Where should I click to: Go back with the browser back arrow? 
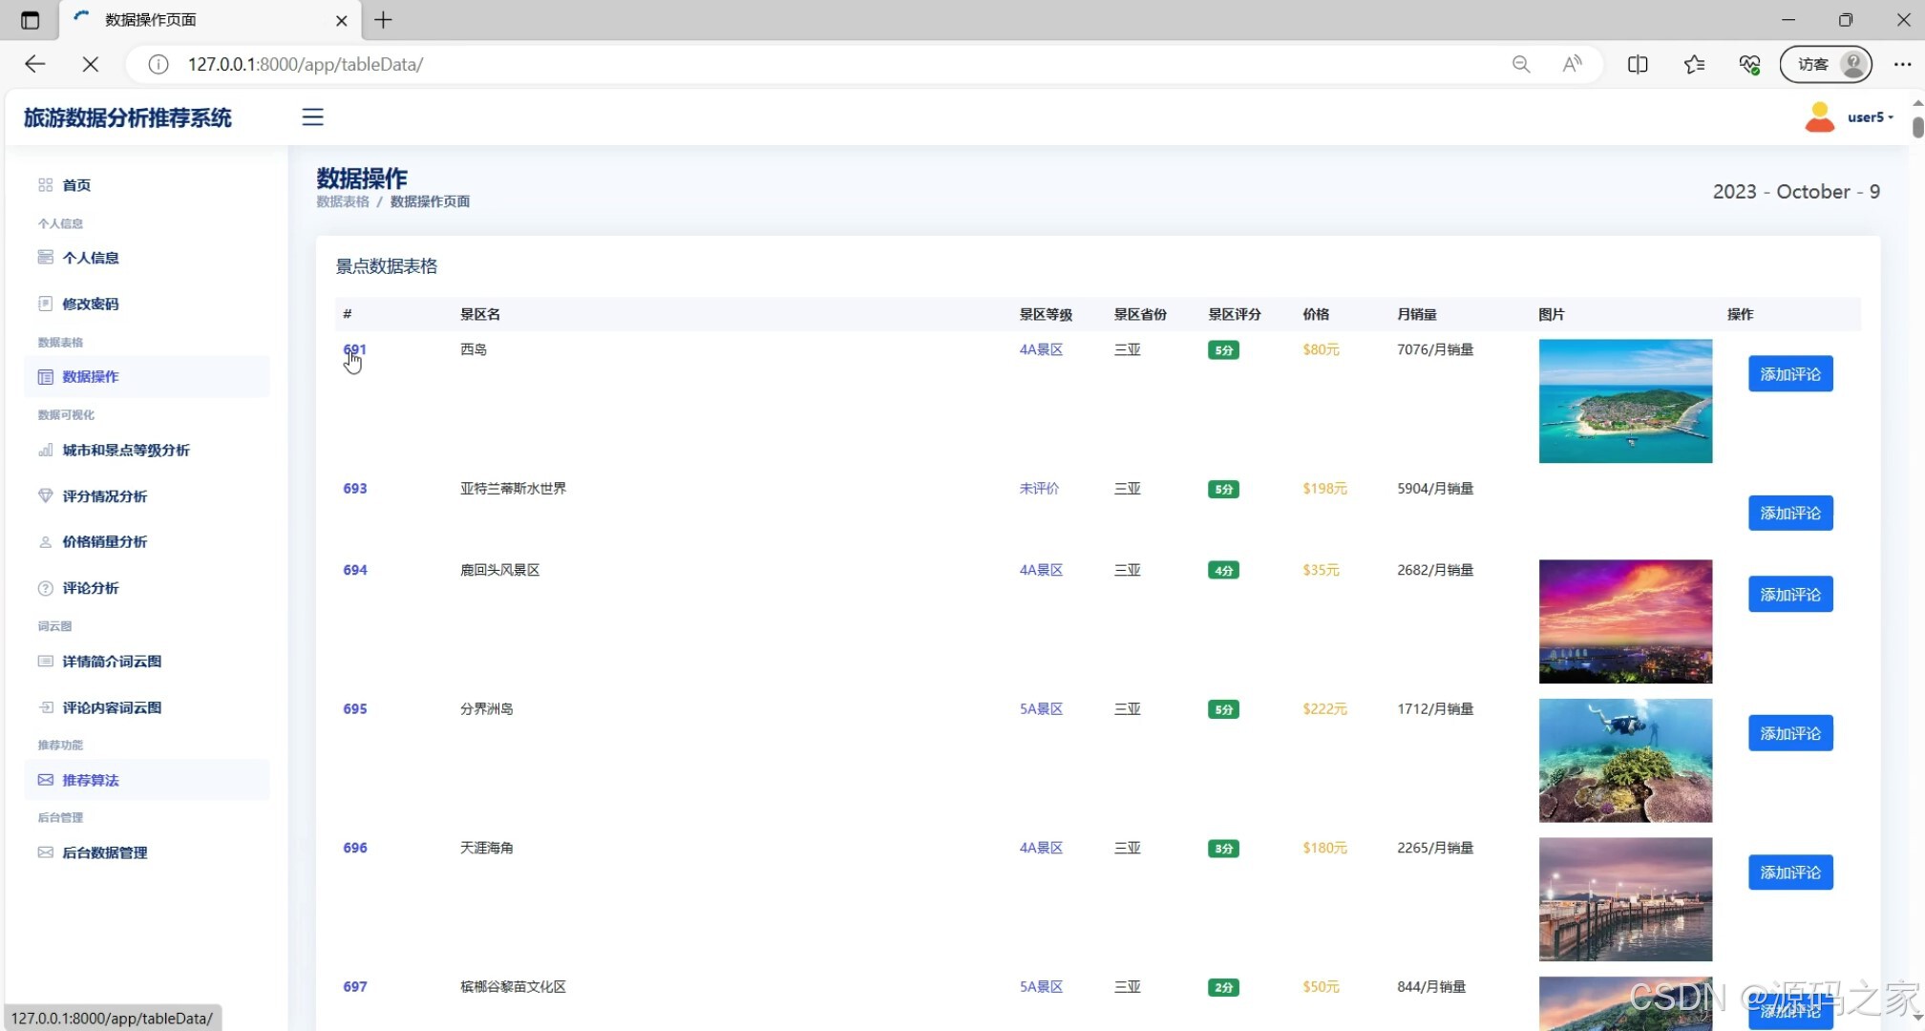pyautogui.click(x=35, y=64)
